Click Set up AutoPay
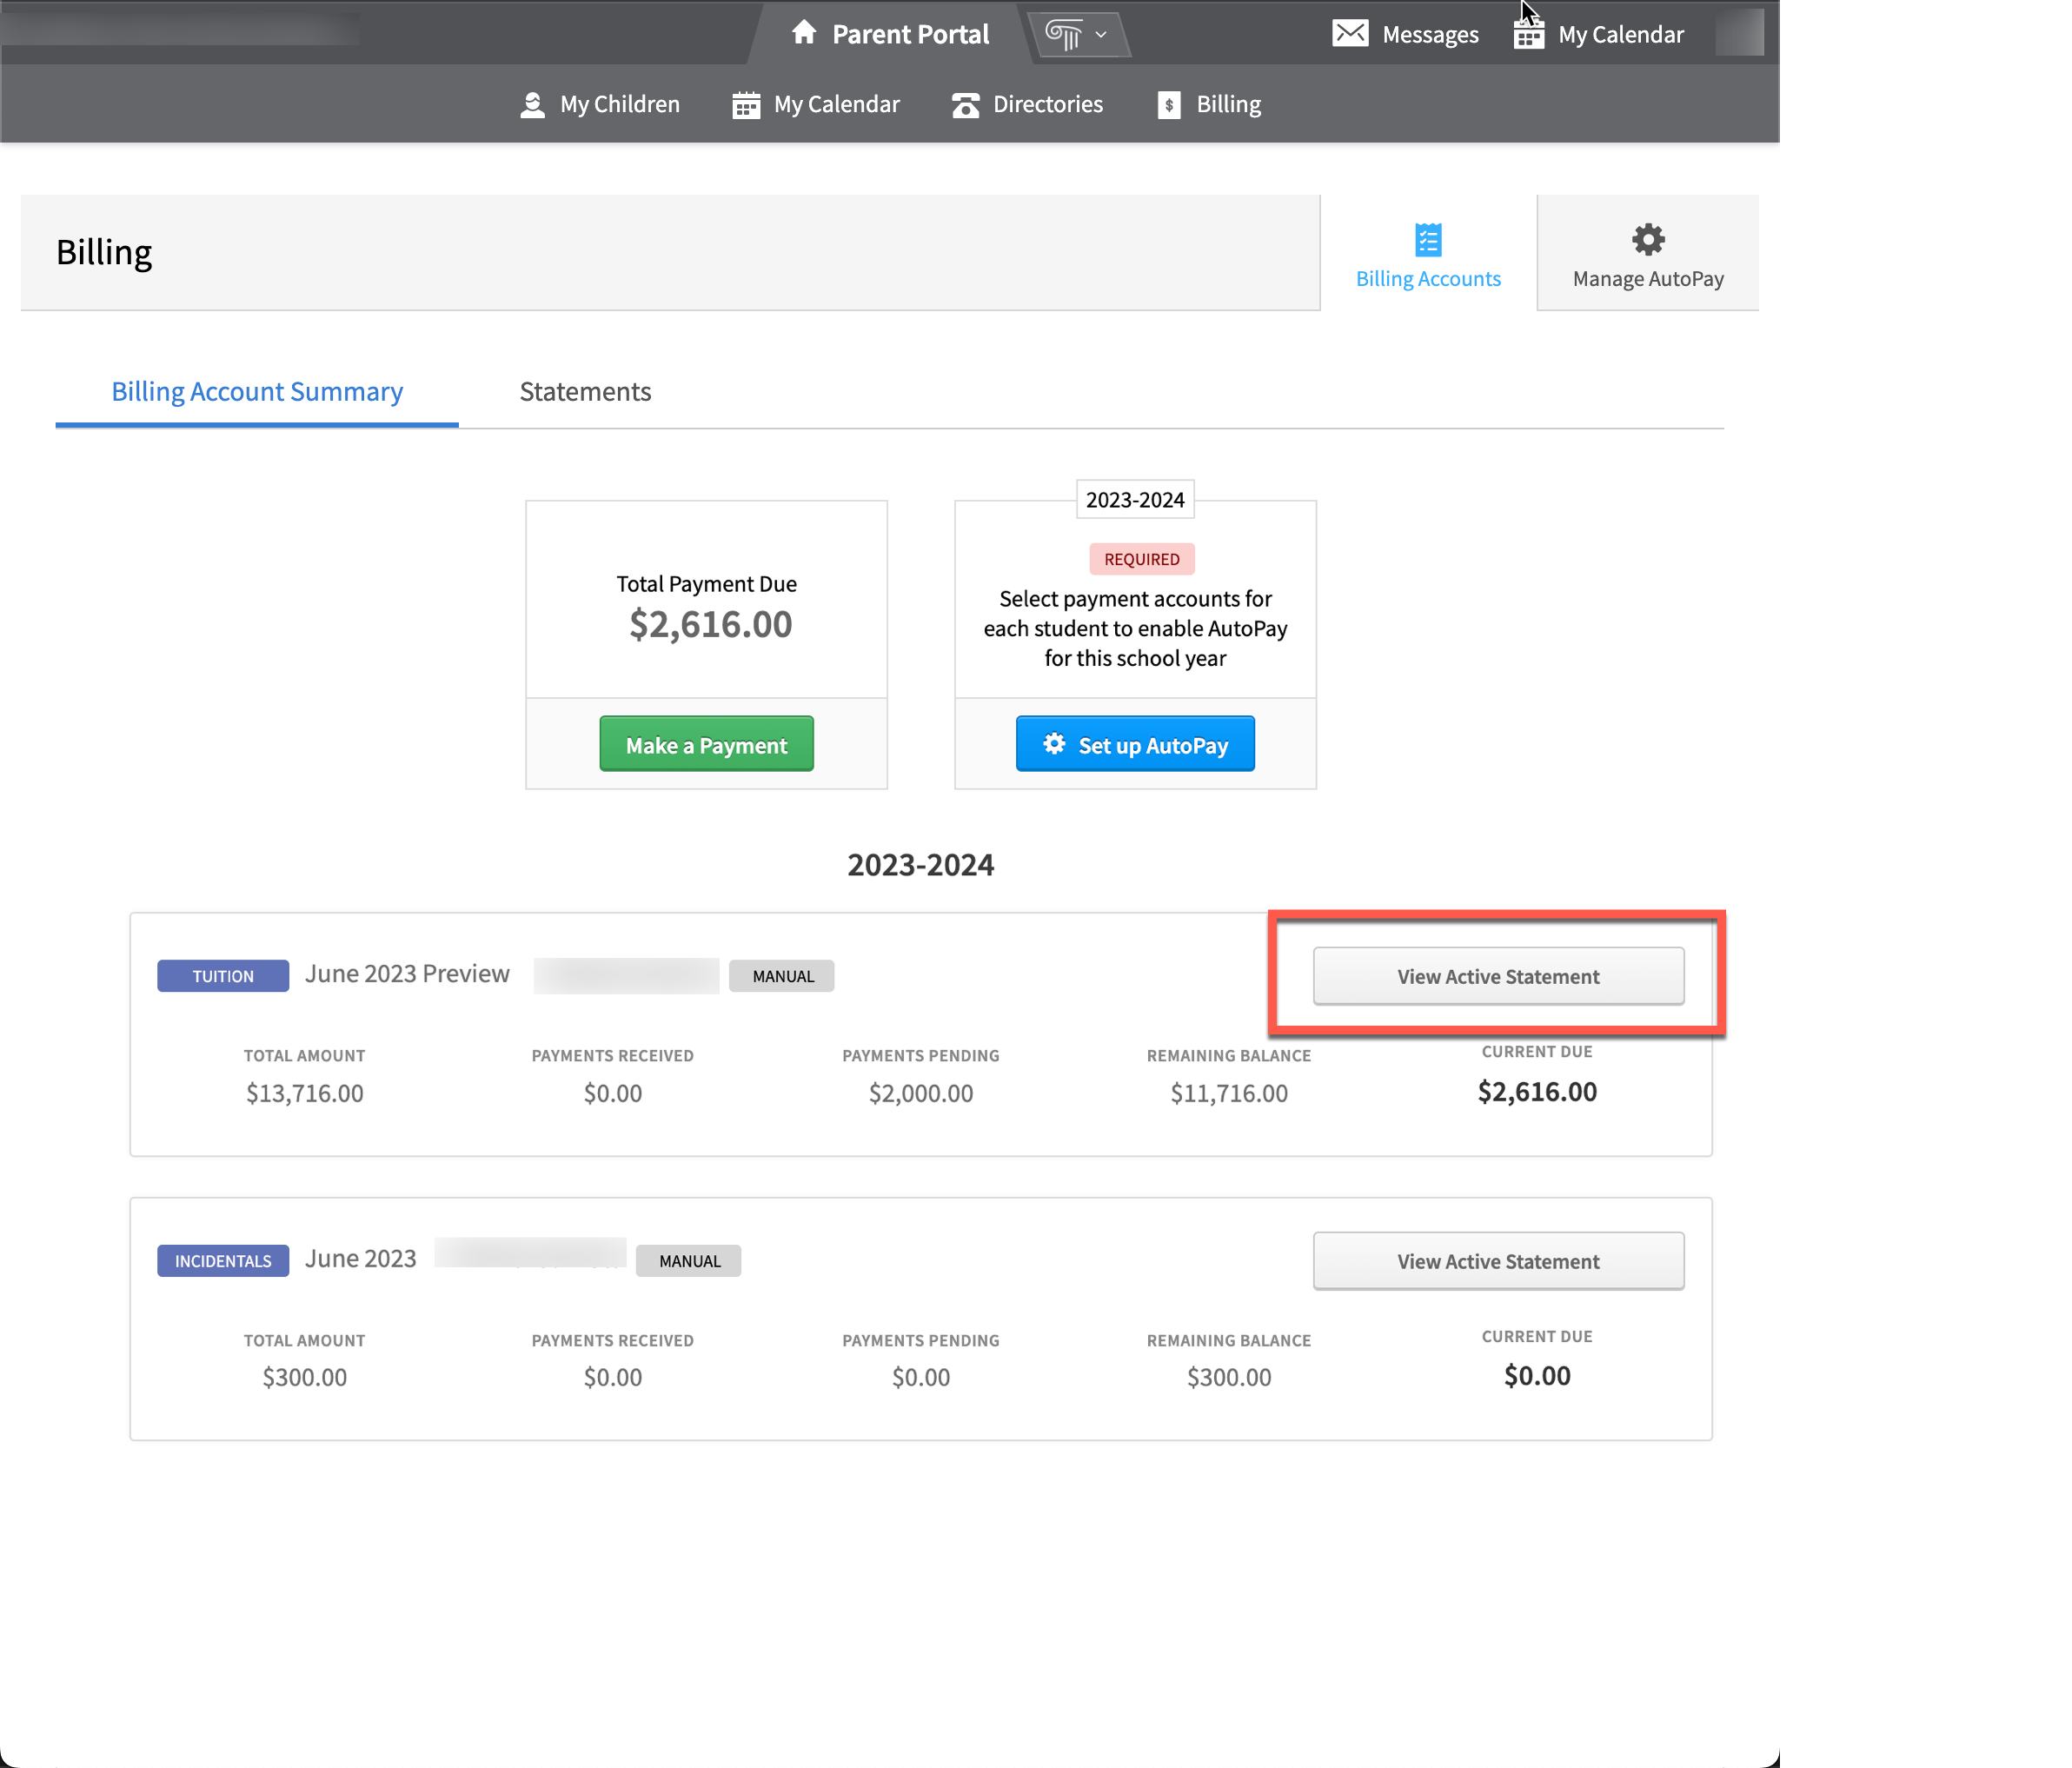This screenshot has height=1768, width=2072. tap(1135, 743)
